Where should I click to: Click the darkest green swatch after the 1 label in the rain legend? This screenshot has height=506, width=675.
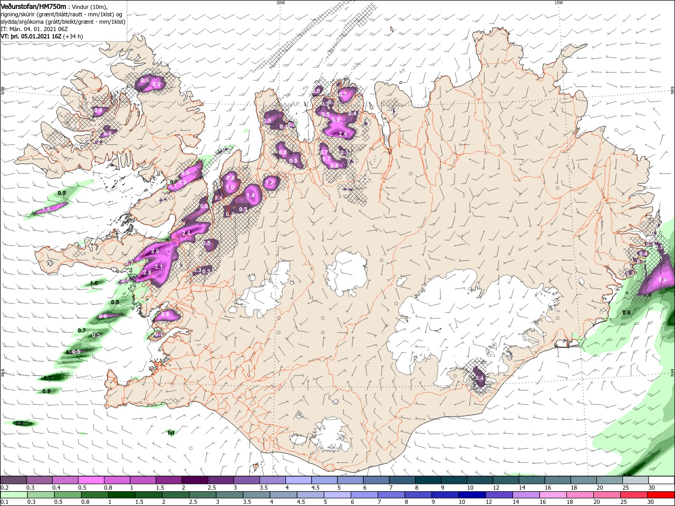[121, 495]
